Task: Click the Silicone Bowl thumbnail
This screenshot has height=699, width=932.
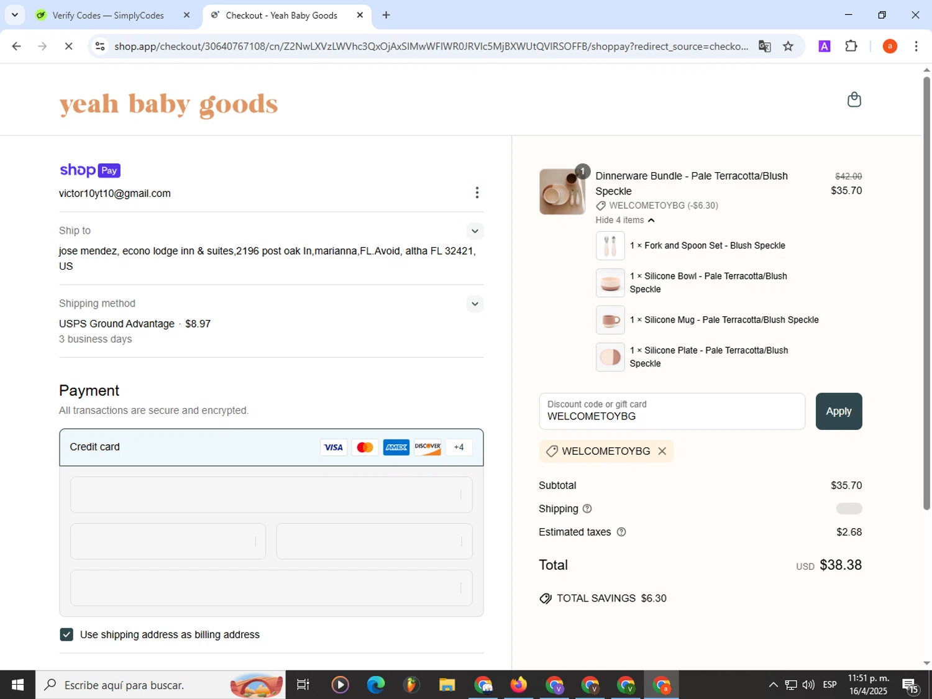Action: point(610,283)
